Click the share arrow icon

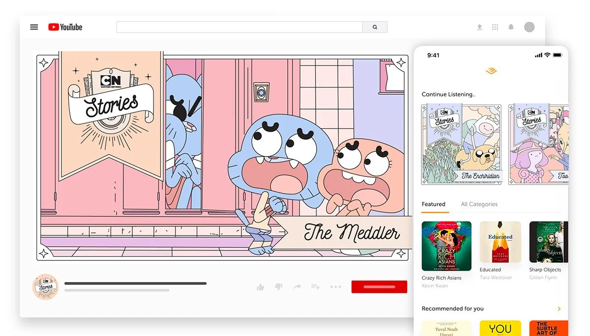coord(297,287)
